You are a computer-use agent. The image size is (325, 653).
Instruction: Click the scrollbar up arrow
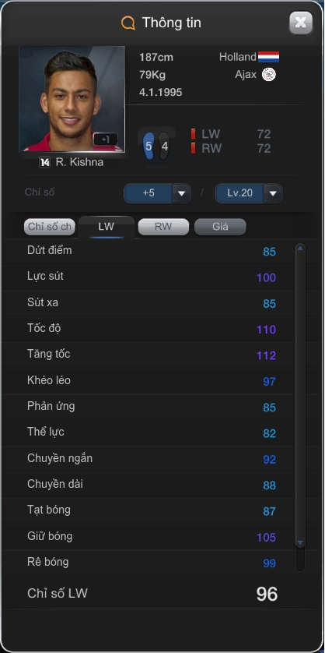click(300, 249)
